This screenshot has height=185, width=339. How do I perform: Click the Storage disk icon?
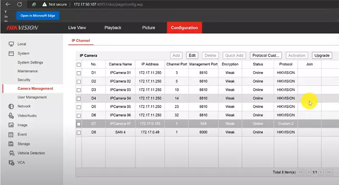tap(11, 144)
